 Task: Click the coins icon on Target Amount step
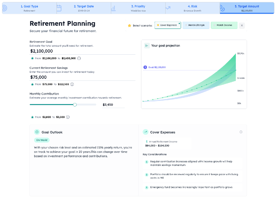222,8
